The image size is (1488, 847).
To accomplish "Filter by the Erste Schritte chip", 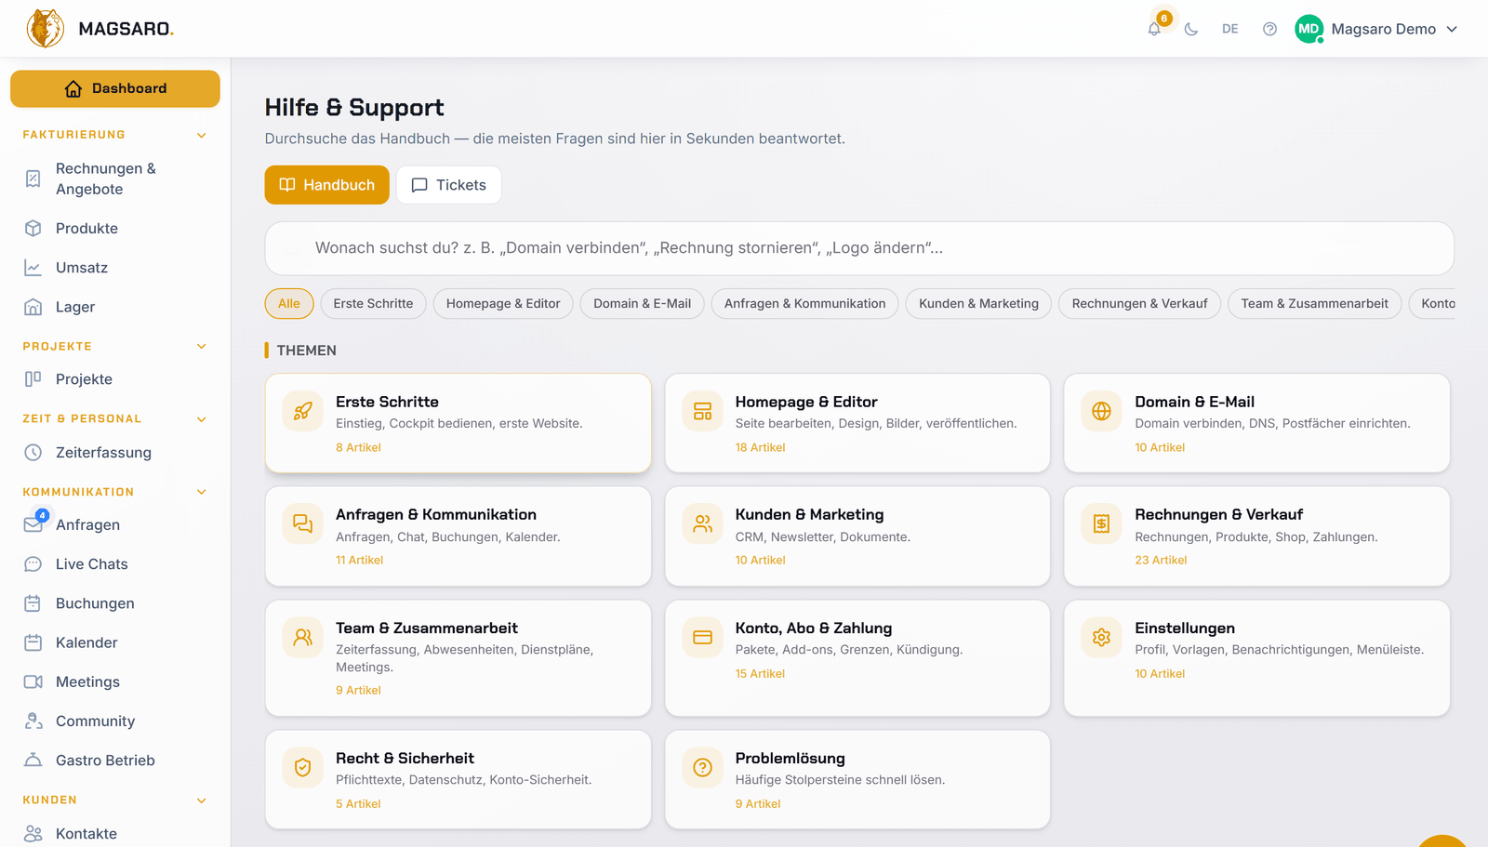I will (x=373, y=304).
